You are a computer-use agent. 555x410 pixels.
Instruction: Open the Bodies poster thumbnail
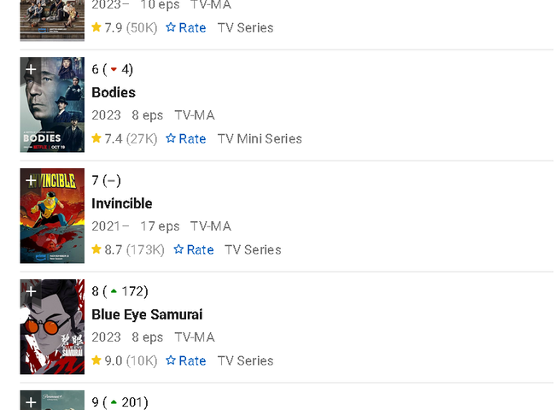(x=52, y=105)
